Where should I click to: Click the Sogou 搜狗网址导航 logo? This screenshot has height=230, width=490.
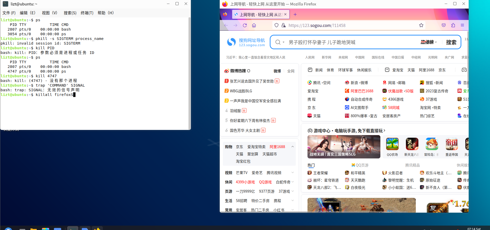click(x=246, y=42)
